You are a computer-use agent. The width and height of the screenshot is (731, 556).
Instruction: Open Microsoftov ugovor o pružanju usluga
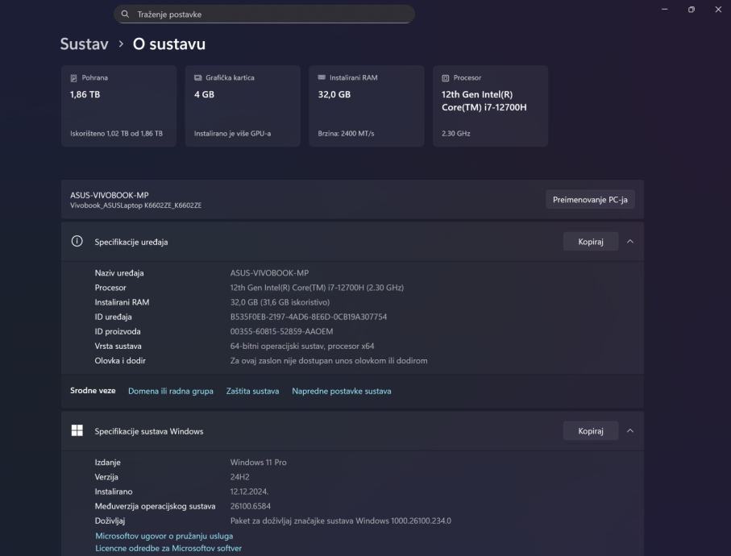[164, 536]
